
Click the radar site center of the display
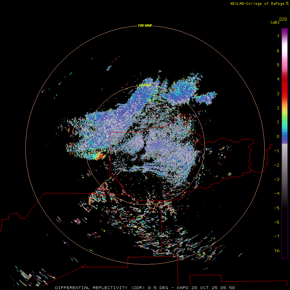tap(145, 145)
